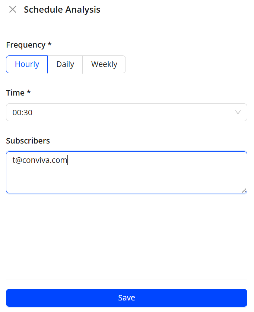Click the Subscribers field label

pyautogui.click(x=28, y=141)
